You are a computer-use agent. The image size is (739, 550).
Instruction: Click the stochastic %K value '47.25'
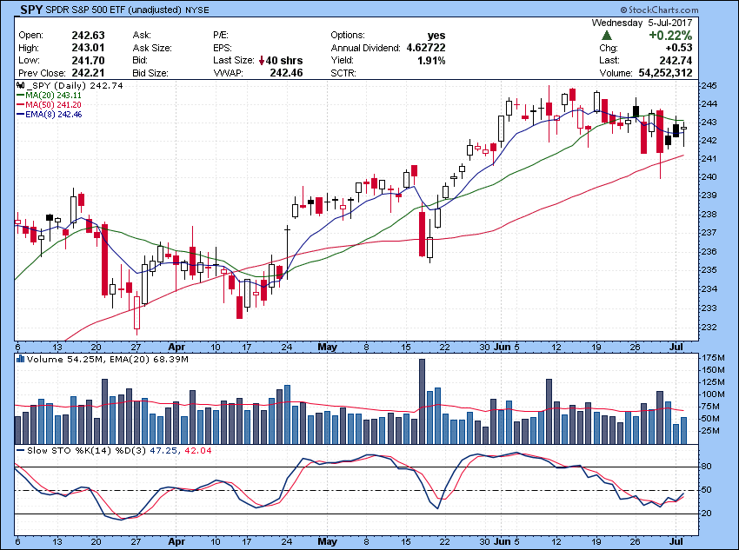click(x=163, y=451)
